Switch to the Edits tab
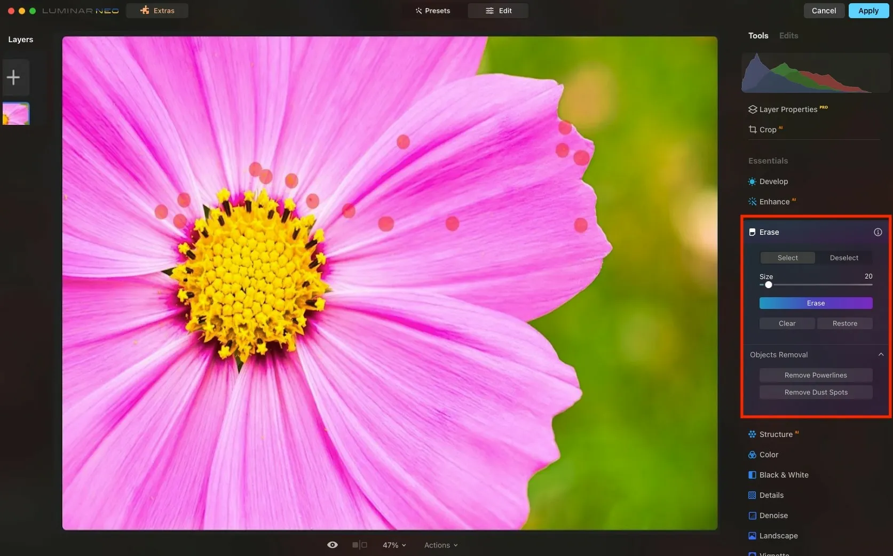The image size is (893, 556). pos(788,36)
